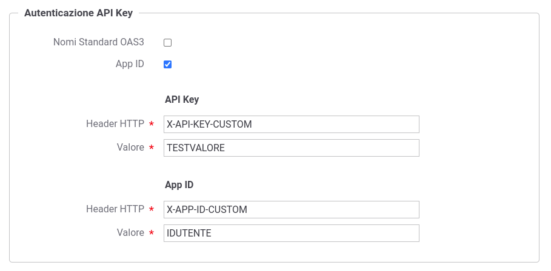Click Header HTTP label under App ID section
This screenshot has height=271, width=551.
(115, 209)
